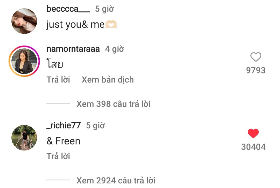
Task: View namorntaraaa story from avatar ring
Action: [x=24, y=61]
